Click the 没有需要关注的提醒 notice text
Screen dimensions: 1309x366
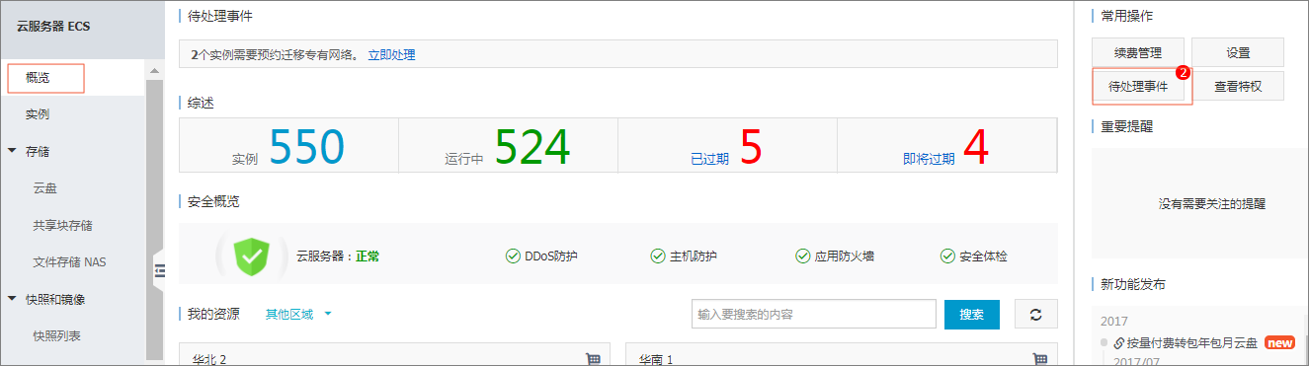click(x=1212, y=204)
